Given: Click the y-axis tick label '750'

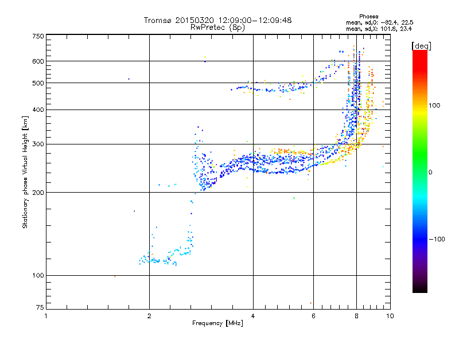Looking at the screenshot, I should coord(38,36).
